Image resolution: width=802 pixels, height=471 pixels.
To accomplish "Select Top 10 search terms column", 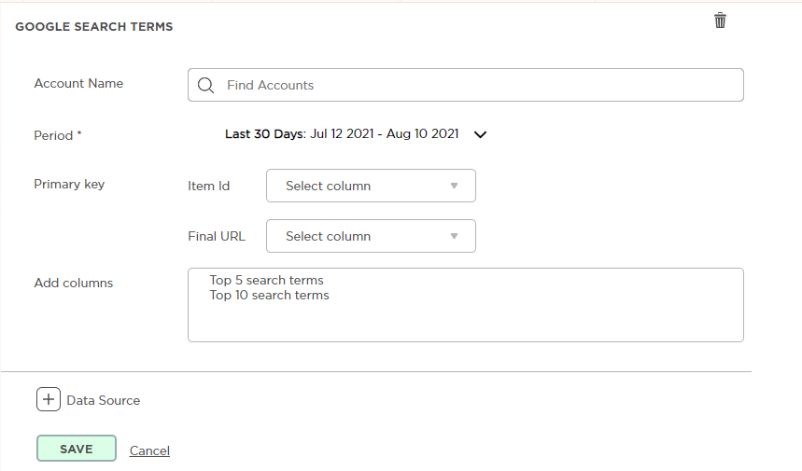I will 269,296.
